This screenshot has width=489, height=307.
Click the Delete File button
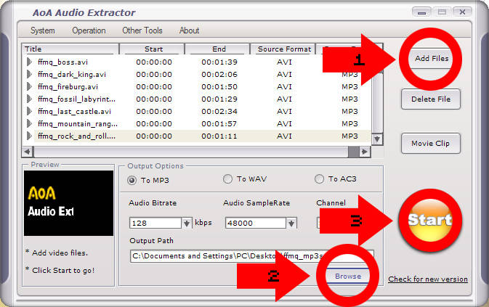[x=431, y=99]
